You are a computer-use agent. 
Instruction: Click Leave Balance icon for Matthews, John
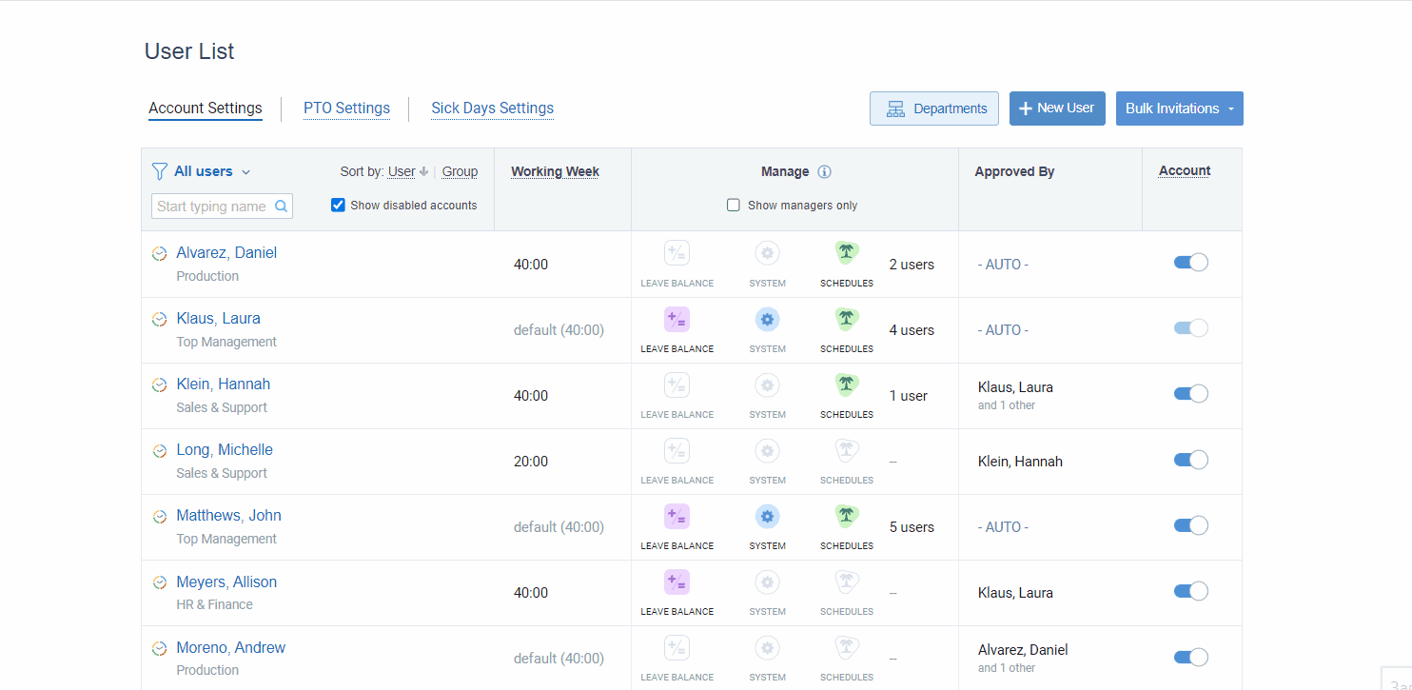coord(677,516)
